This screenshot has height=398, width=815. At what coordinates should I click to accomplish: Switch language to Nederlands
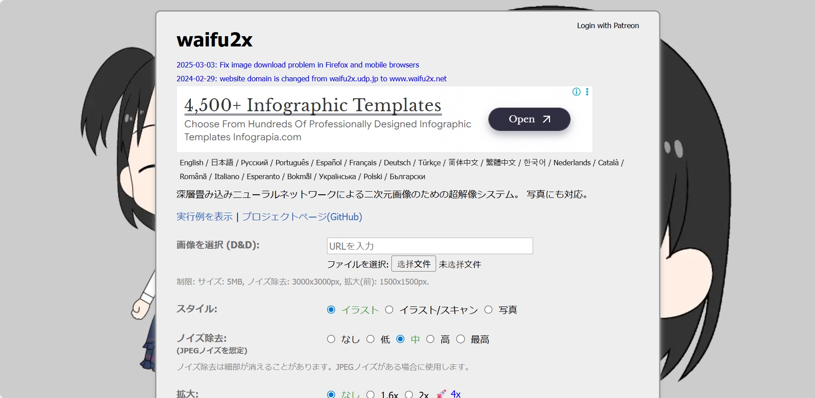(572, 163)
